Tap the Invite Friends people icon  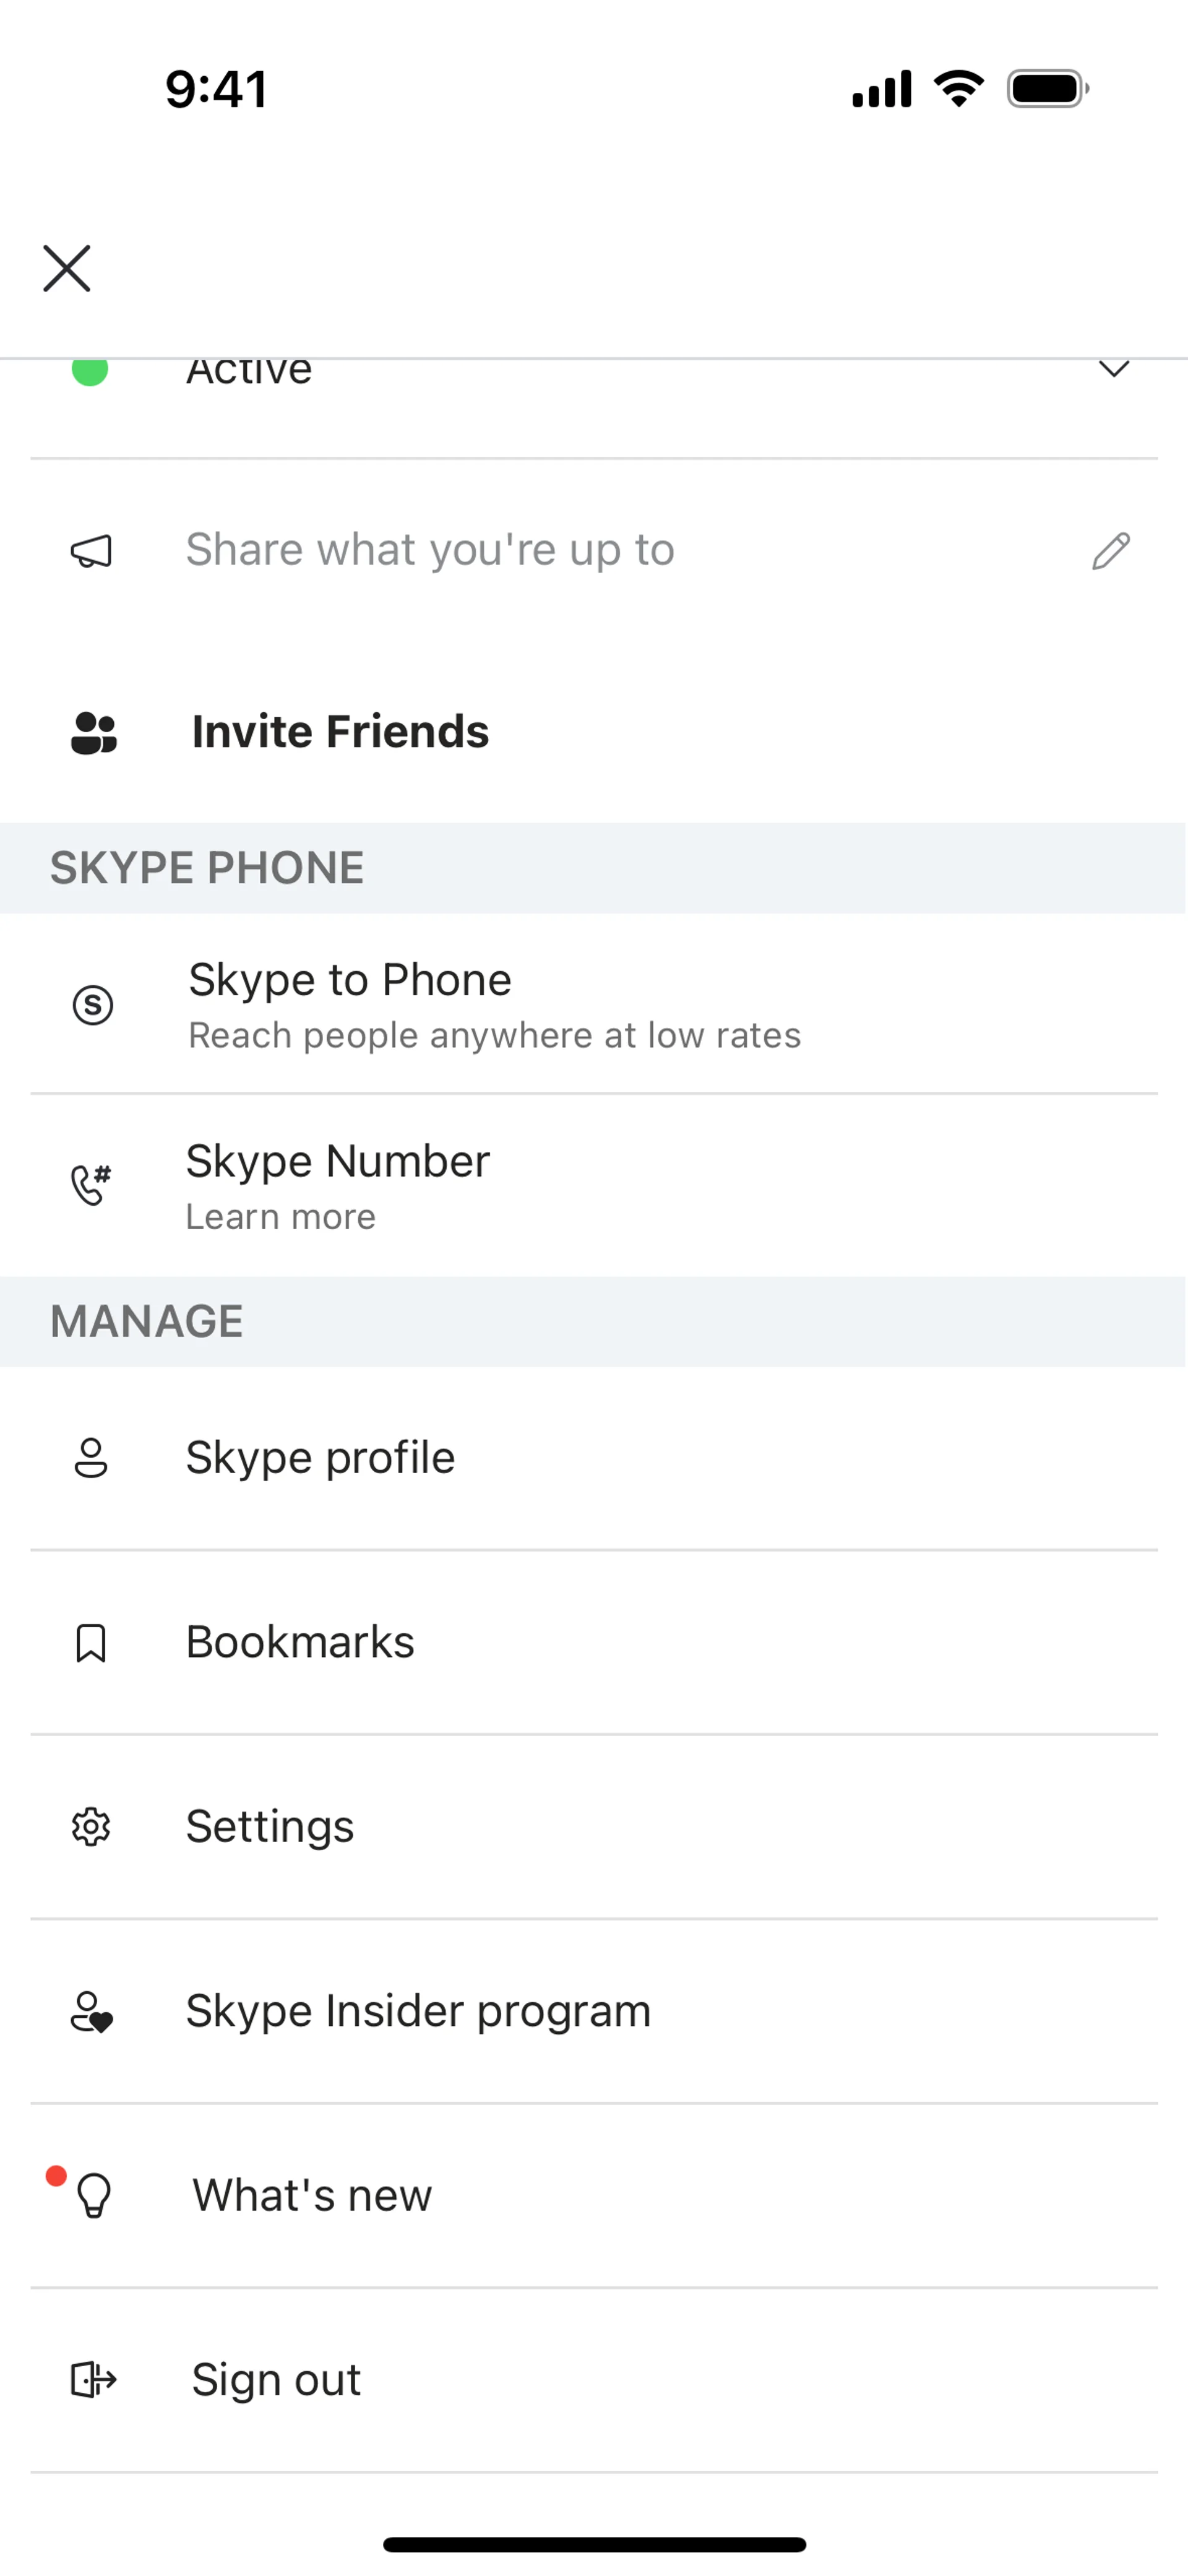click(94, 732)
